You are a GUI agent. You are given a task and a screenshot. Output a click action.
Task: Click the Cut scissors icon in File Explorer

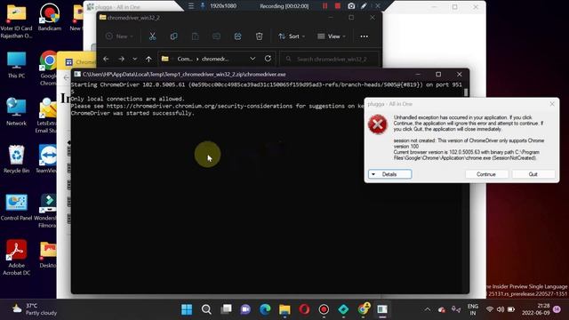click(x=152, y=36)
